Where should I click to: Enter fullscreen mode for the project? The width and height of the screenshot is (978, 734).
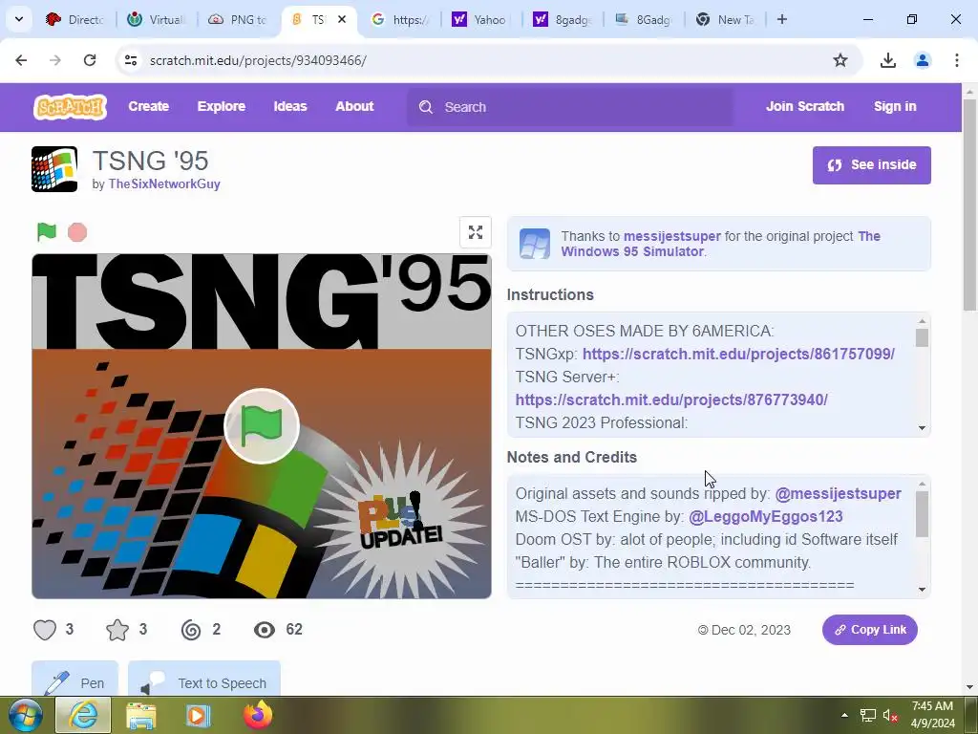pos(476,232)
